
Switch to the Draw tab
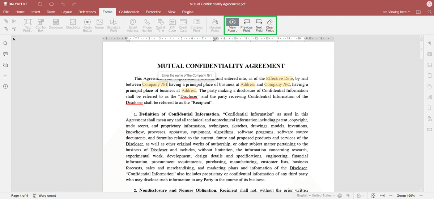pos(51,12)
